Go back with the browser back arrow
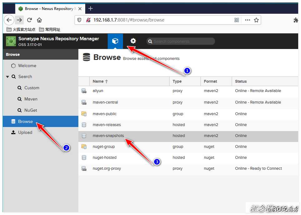 click(9, 20)
